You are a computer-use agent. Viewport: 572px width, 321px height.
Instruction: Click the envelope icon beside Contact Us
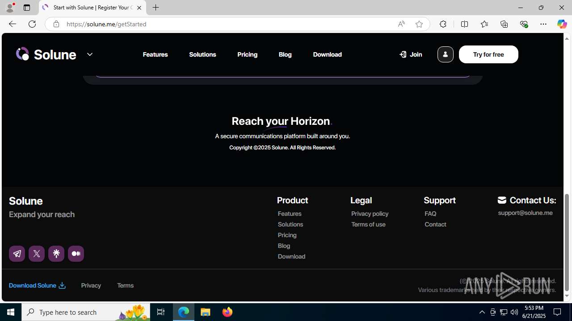coord(502,200)
